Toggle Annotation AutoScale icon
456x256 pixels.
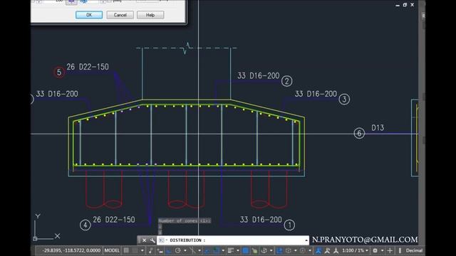[328, 250]
